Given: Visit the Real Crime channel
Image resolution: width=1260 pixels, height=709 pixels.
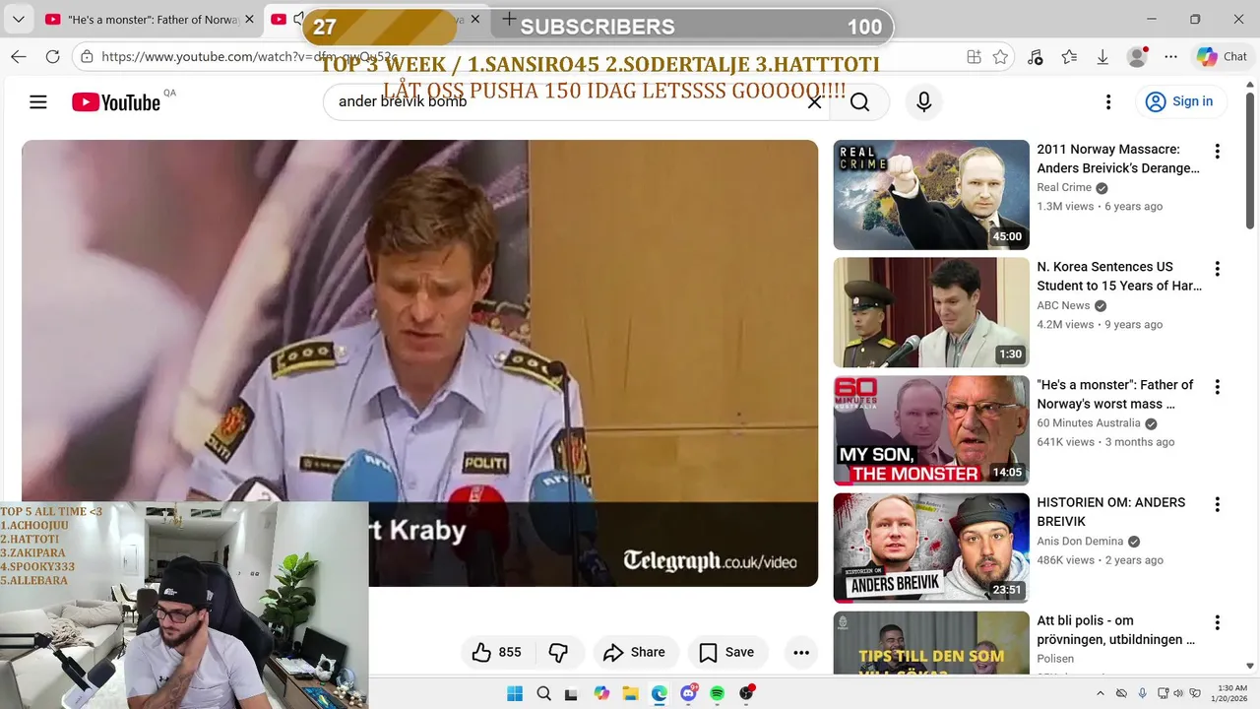Looking at the screenshot, I should coord(1064,187).
